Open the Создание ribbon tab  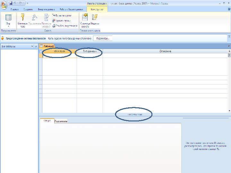tap(28, 9)
